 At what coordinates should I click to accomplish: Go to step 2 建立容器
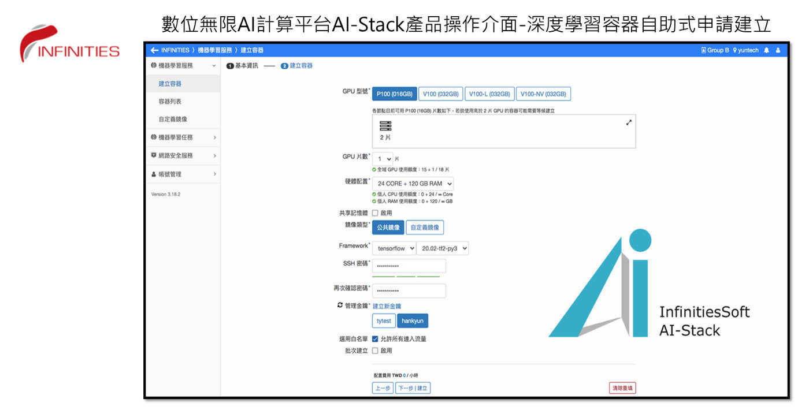[x=297, y=66]
